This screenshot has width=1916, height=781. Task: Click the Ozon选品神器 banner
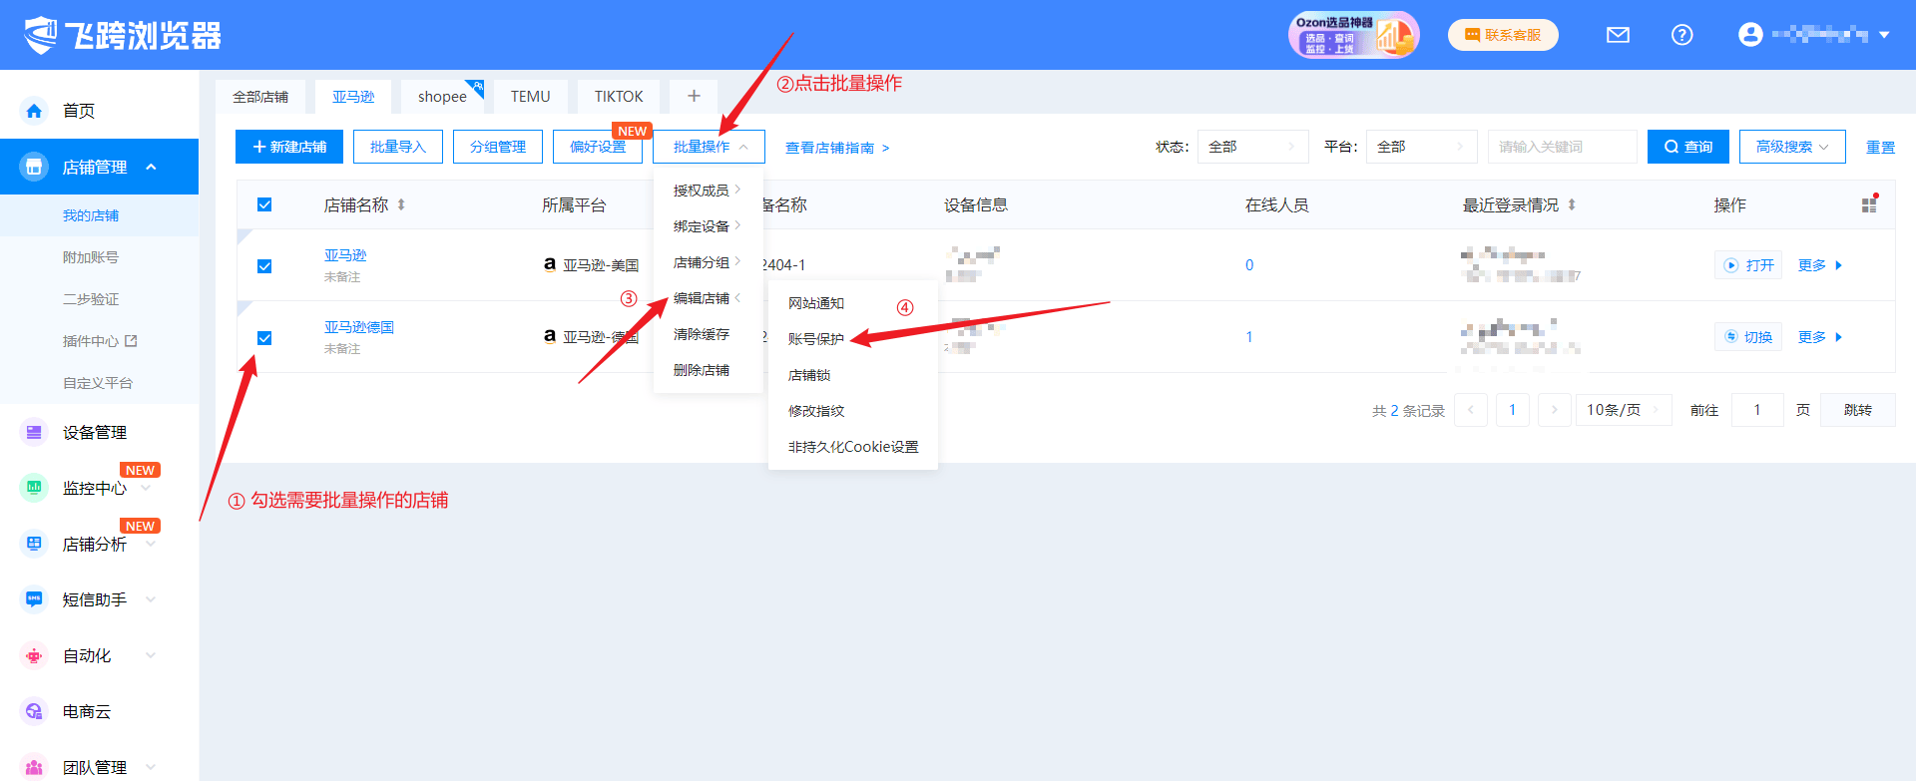click(x=1353, y=35)
